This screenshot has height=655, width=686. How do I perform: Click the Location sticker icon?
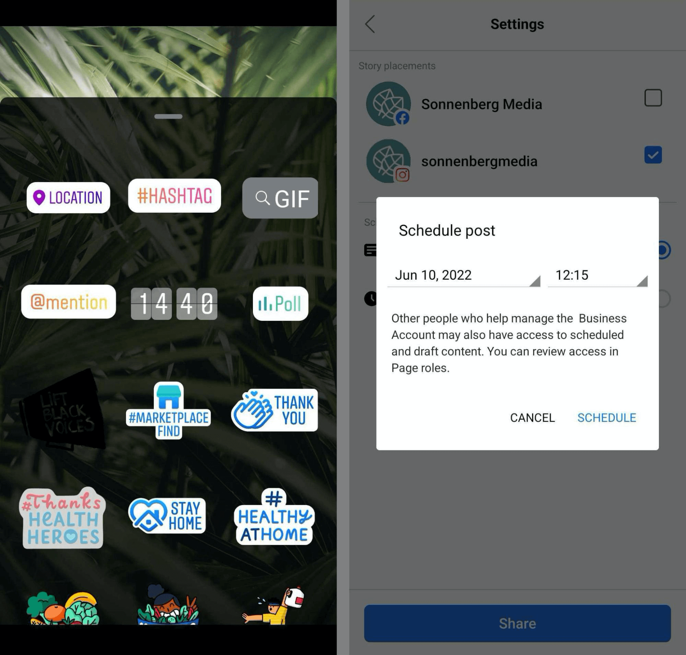(x=69, y=197)
